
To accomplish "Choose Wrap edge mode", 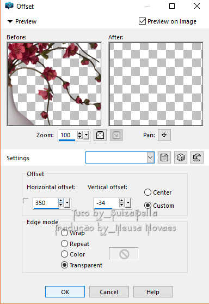I will (64, 233).
